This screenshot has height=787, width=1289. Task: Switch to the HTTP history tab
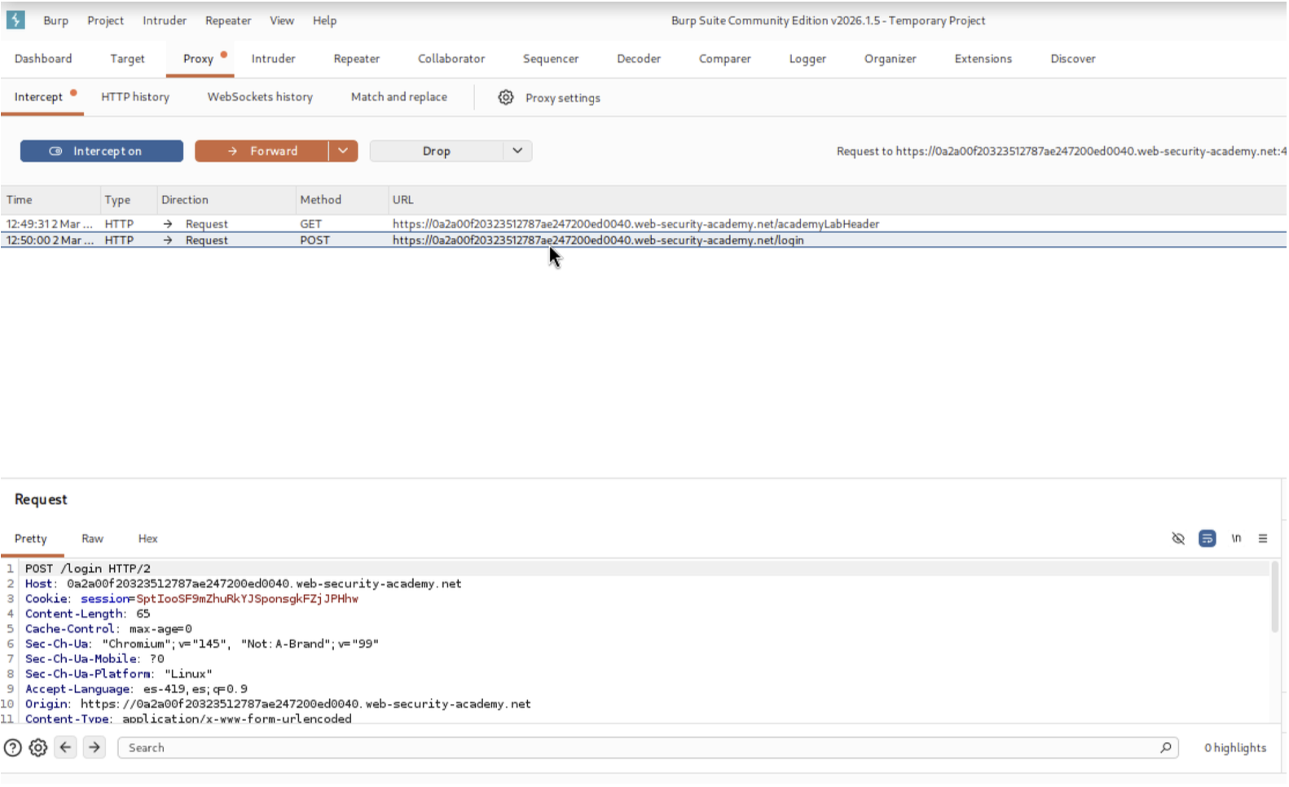135,97
